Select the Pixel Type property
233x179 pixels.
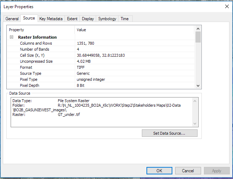pyautogui.click(x=28, y=79)
